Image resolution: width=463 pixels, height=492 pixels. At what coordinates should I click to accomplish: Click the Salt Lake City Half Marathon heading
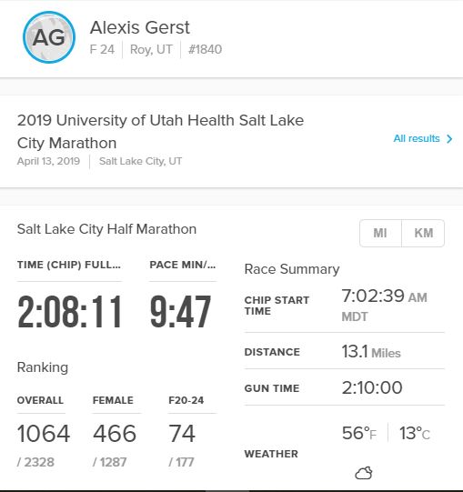point(106,229)
